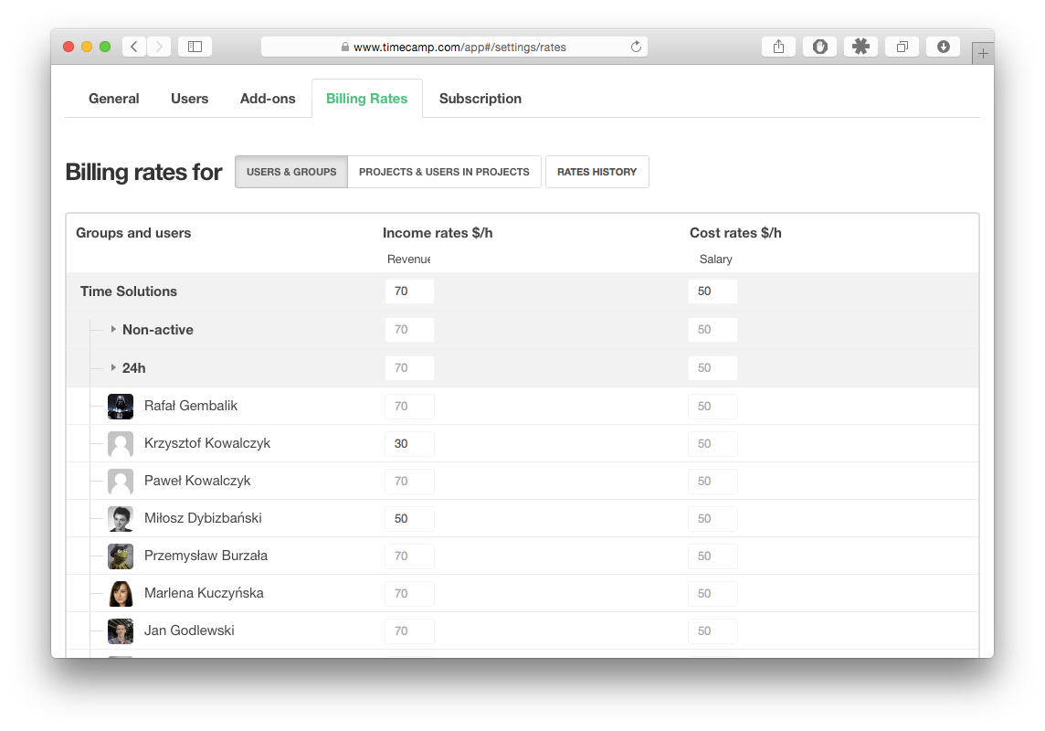
Task: Expand the Non-active group
Action: 113,329
